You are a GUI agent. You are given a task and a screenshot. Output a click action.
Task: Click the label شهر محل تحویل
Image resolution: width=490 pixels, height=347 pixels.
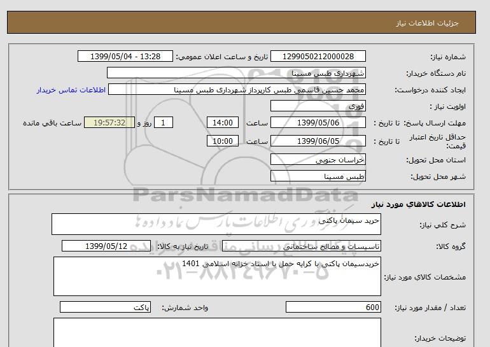438,176
